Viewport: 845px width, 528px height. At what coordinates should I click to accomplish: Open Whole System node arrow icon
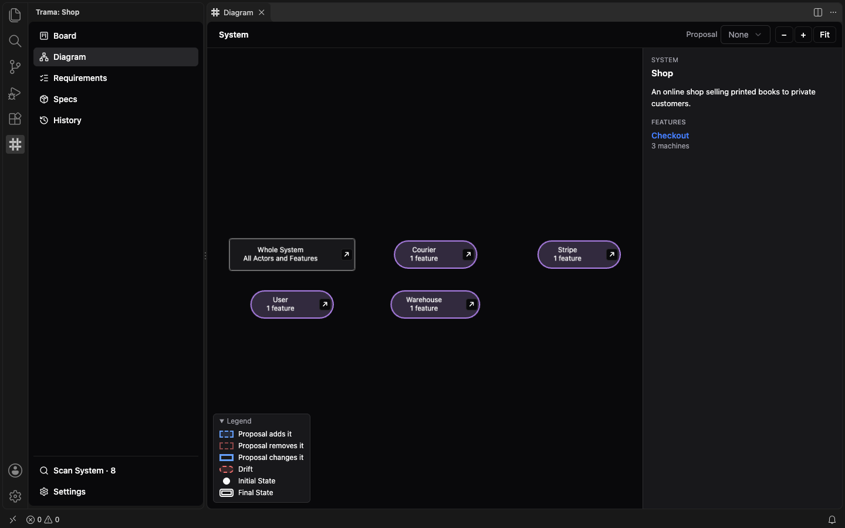tap(346, 255)
